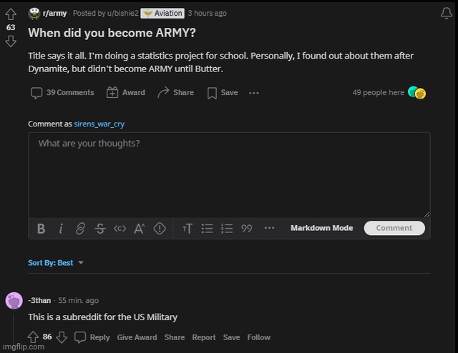Insert a bulleted list

(x=207, y=229)
